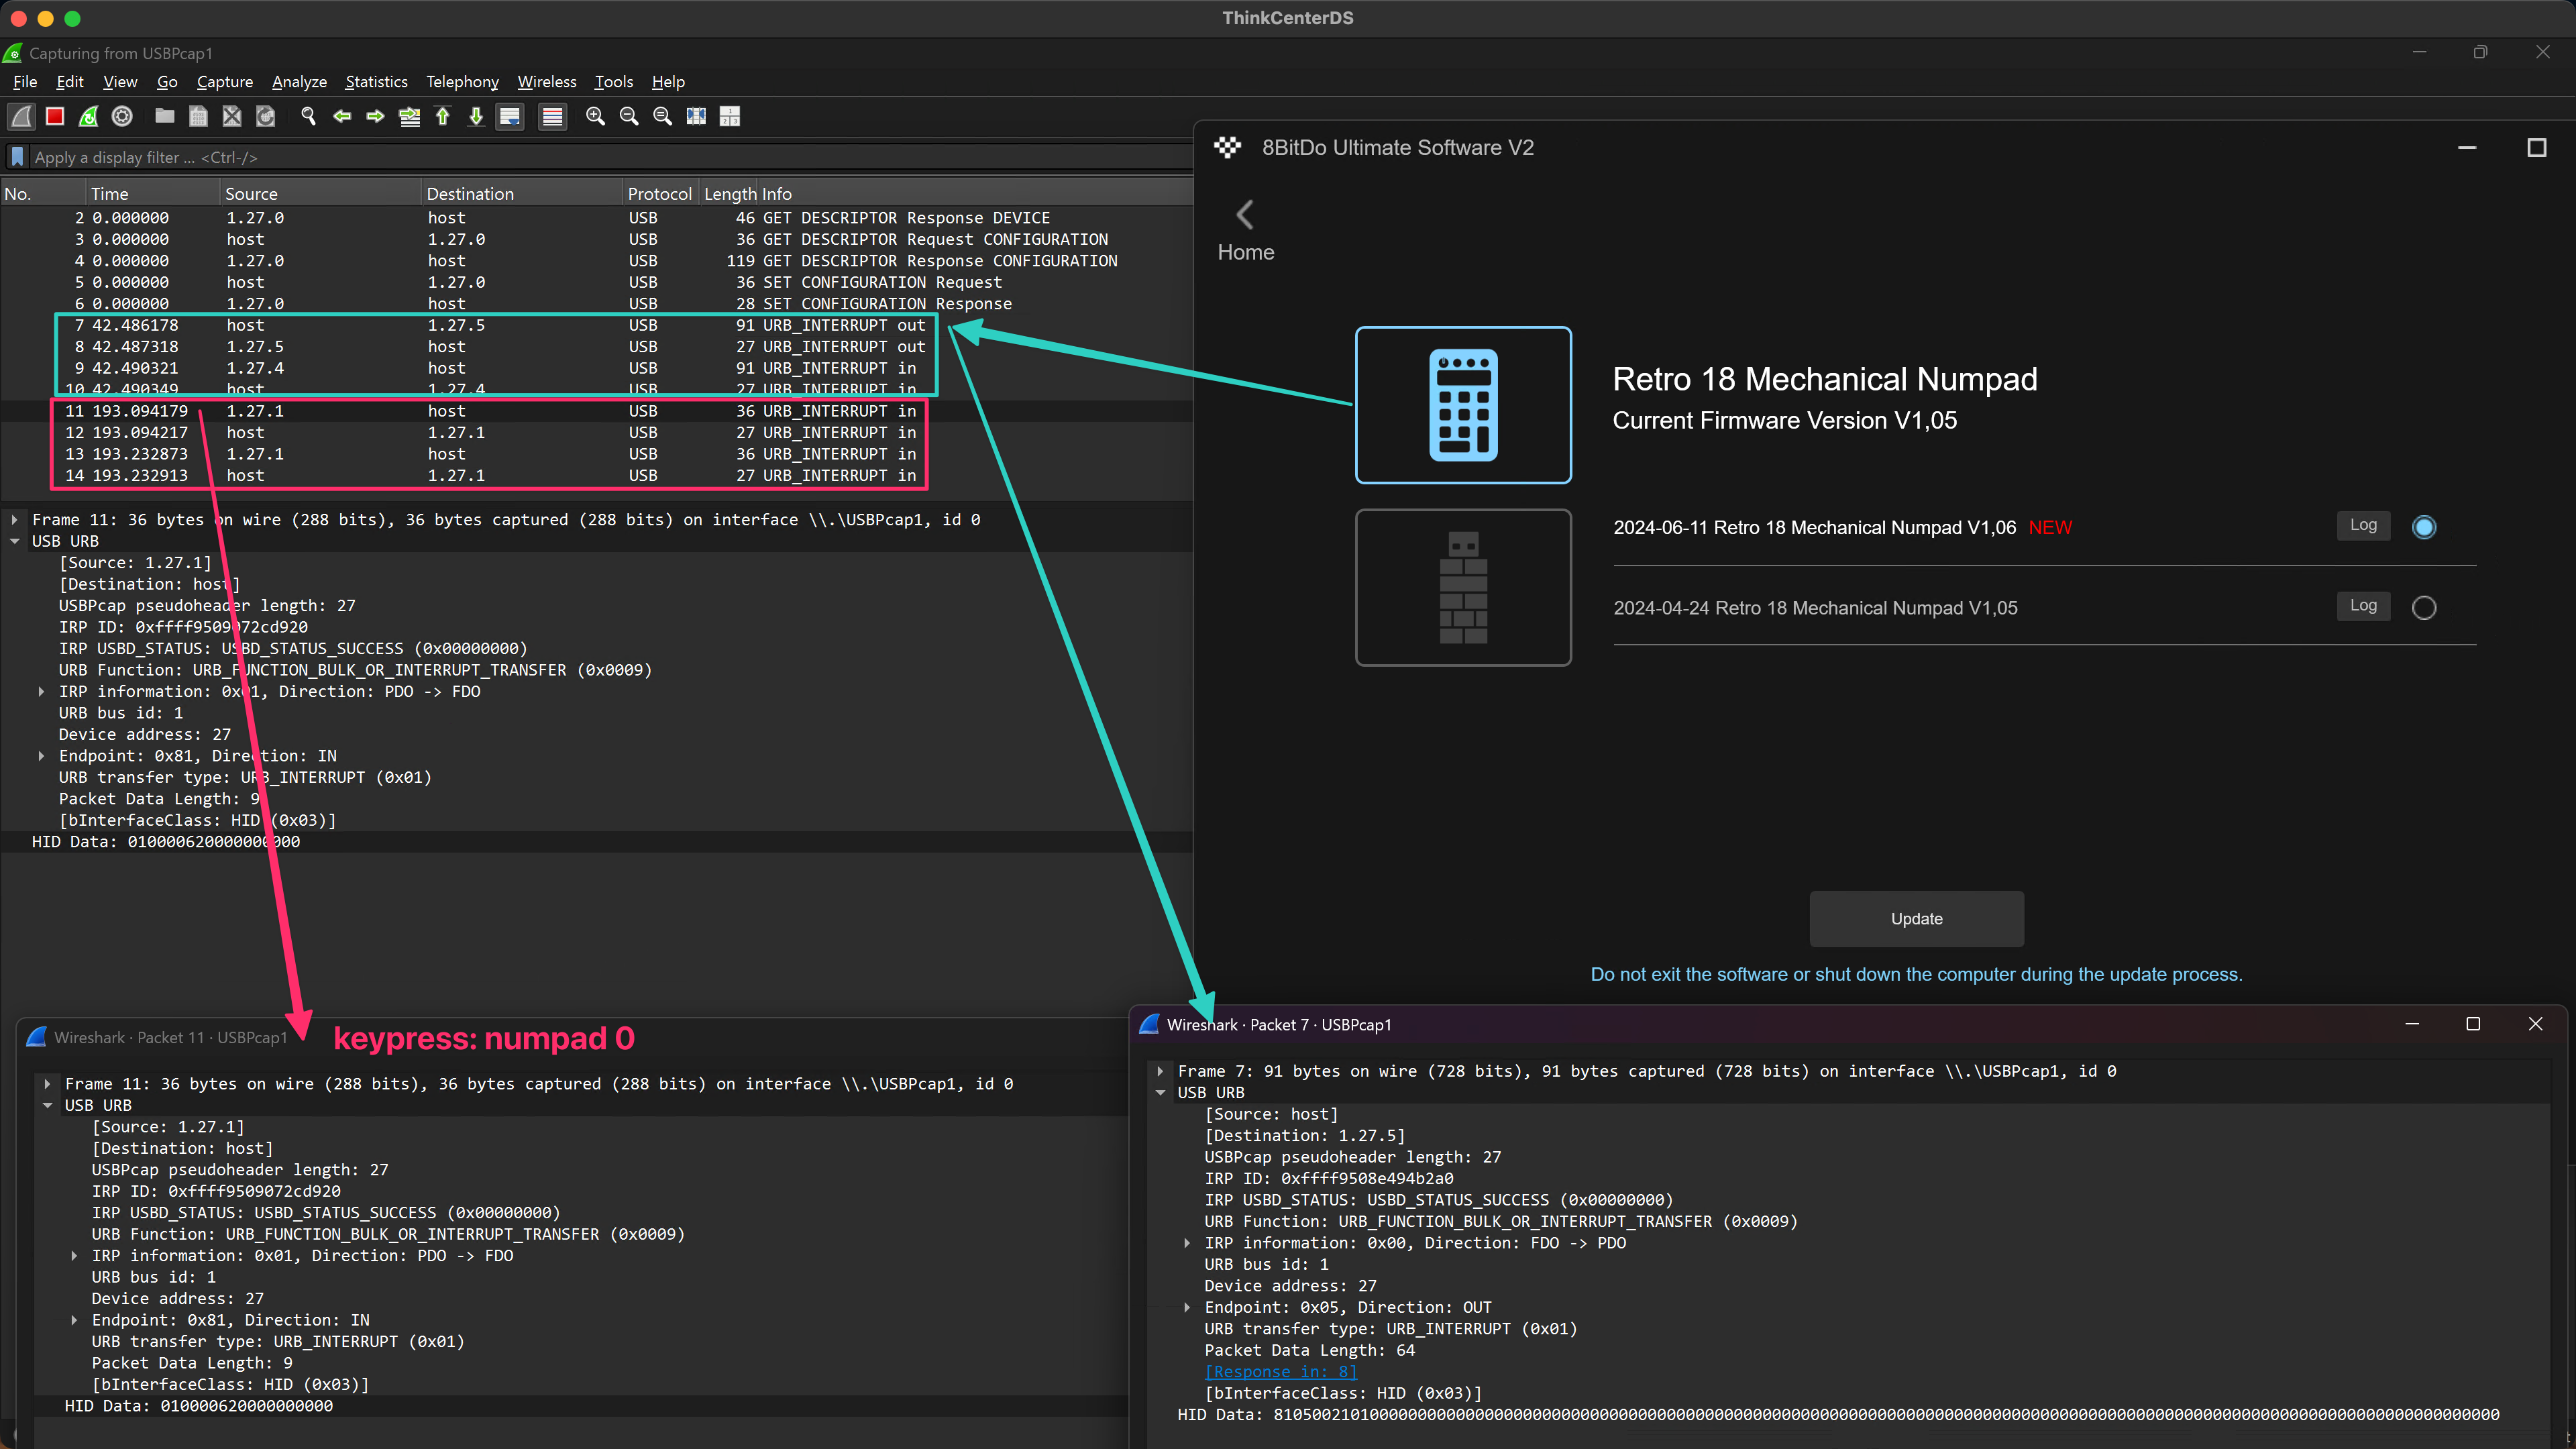Open the Tools menu
This screenshot has height=1449, width=2576.
pos(613,82)
